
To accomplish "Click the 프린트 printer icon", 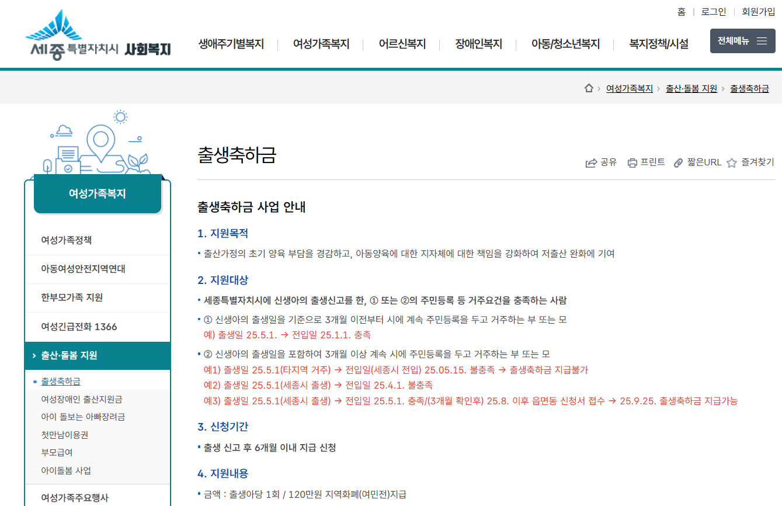I will (632, 163).
